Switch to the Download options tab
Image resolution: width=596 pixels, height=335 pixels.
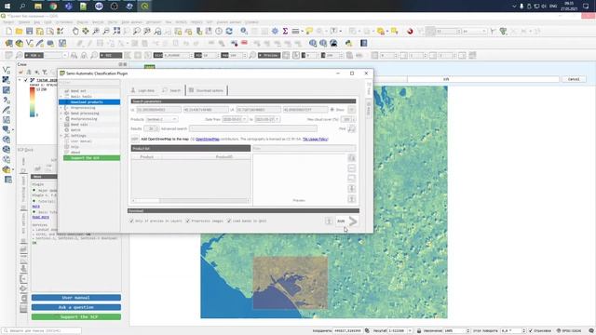pos(207,90)
